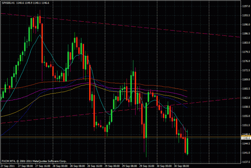Viewport: 251px width, 168px height.
Task: Click the 30 Sep 08:00 time label
Action: (x=182, y=166)
